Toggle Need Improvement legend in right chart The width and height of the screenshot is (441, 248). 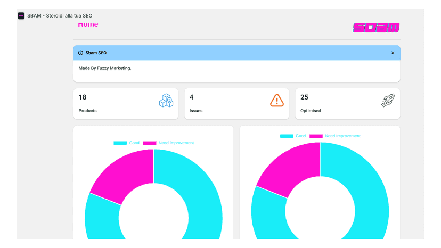[334, 136]
